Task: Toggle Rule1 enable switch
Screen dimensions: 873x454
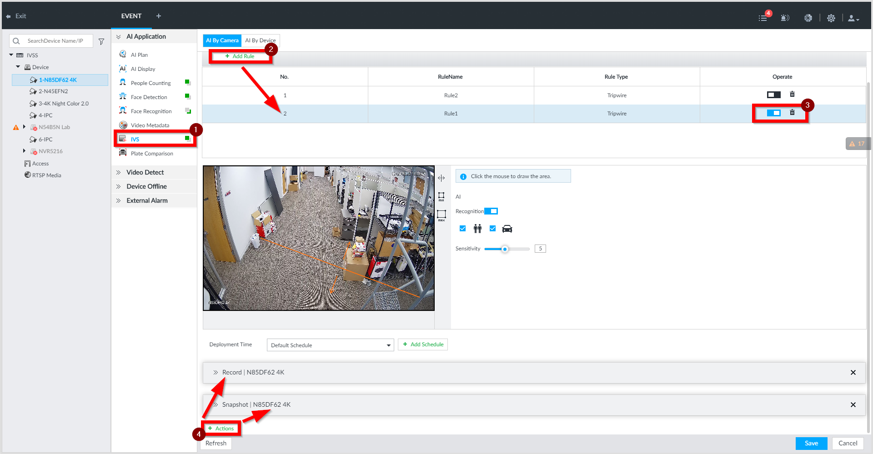Action: (x=774, y=113)
